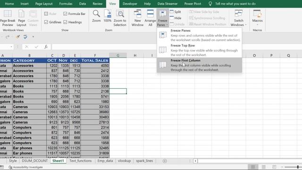Image resolution: width=302 pixels, height=170 pixels.
Task: Switch to the Text_functions sheet
Action: click(x=81, y=161)
